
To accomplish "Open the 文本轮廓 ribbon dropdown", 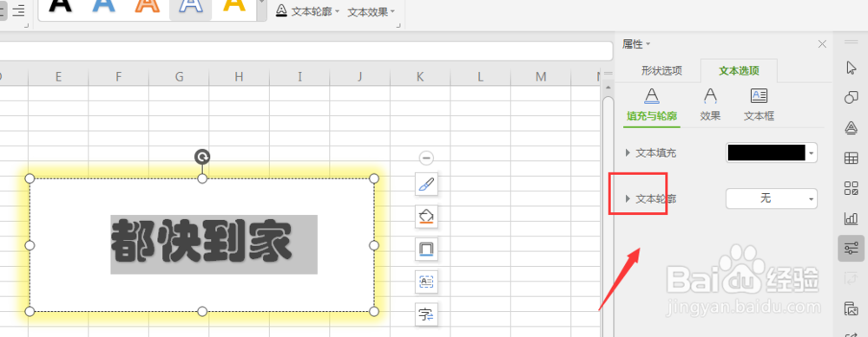I will [x=308, y=11].
